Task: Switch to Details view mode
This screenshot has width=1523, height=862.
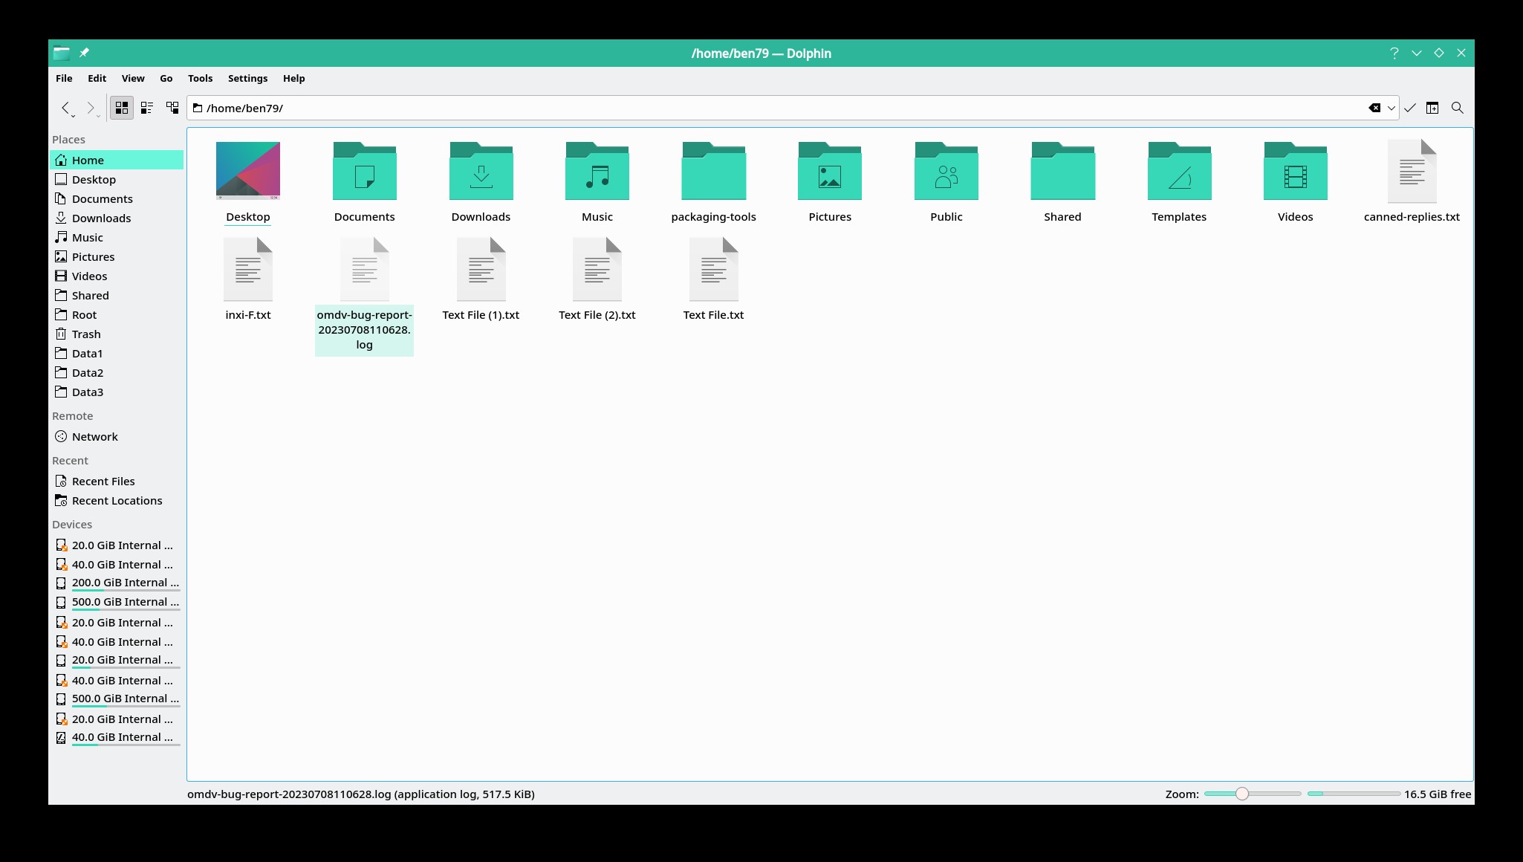Action: (172, 108)
